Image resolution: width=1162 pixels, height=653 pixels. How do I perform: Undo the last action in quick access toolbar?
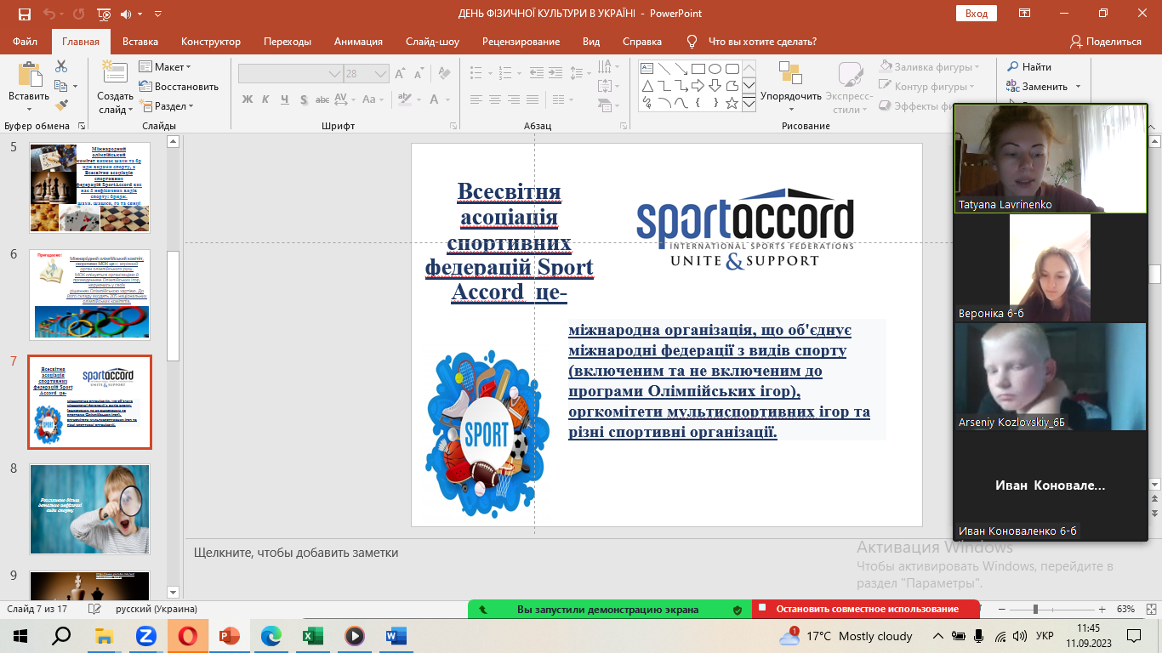[x=48, y=14]
